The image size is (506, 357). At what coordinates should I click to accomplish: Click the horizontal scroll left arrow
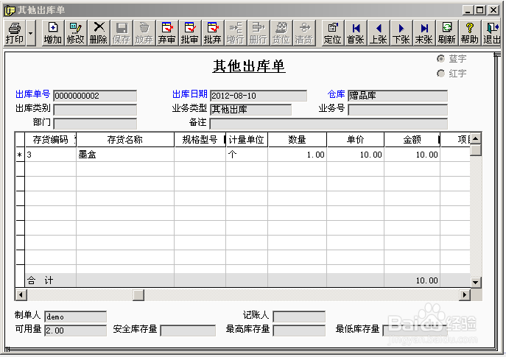(21, 294)
